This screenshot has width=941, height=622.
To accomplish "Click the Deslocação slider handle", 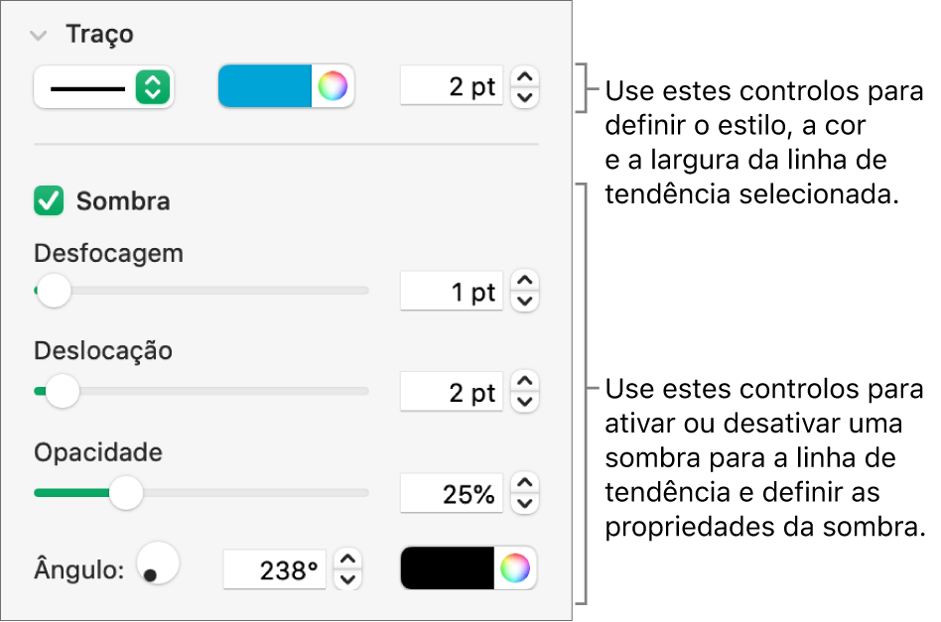I will [x=63, y=391].
